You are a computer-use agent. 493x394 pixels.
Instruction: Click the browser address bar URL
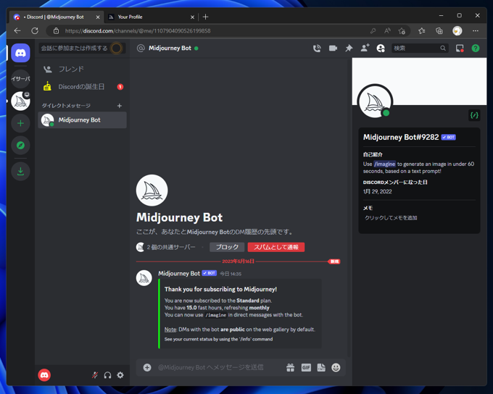click(x=138, y=31)
